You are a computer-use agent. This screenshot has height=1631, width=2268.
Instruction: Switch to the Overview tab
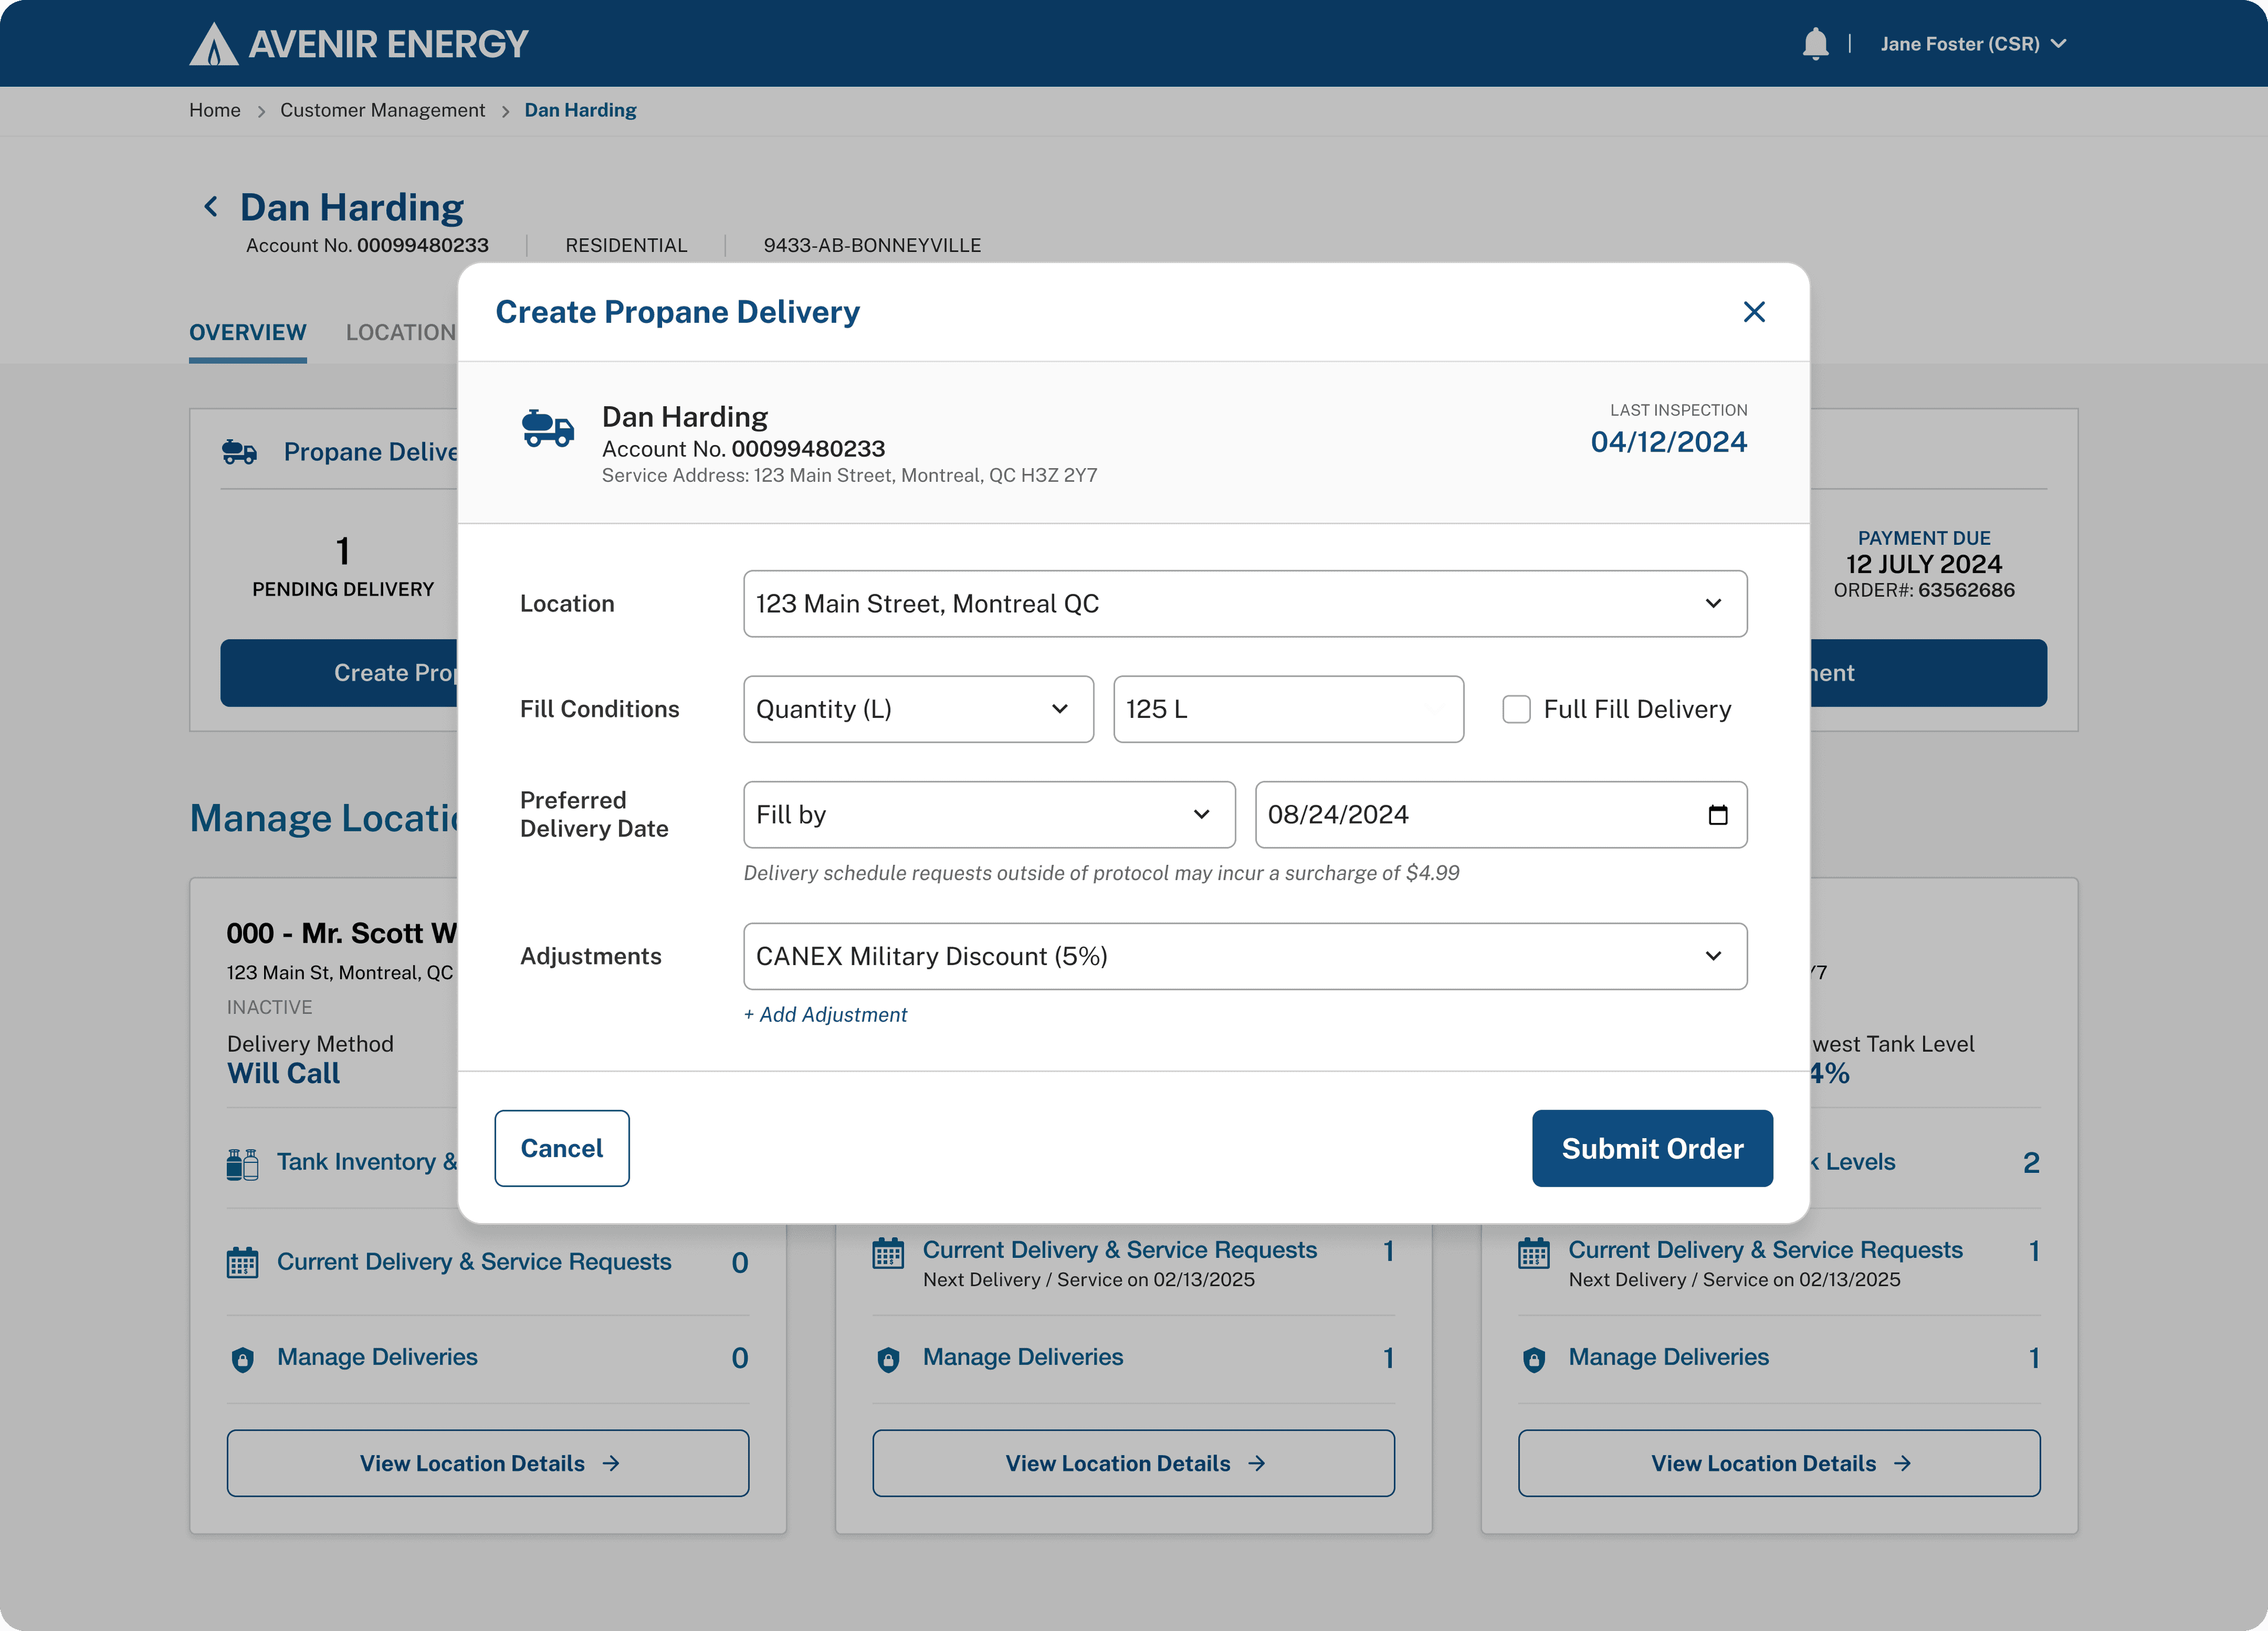click(248, 333)
